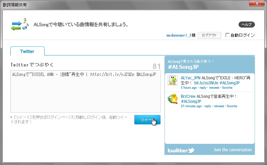Click the '5 hours ago' timestamp
This screenshot has height=165, width=267.
tap(189, 88)
